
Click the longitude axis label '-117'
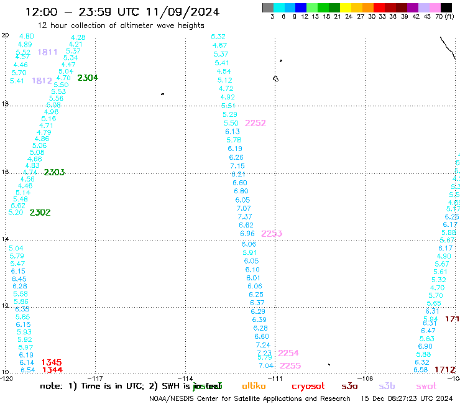tap(96, 379)
